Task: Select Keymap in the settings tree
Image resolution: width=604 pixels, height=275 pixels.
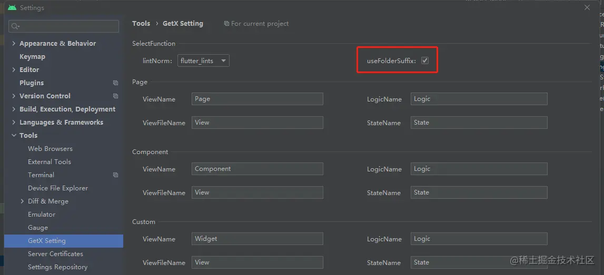Action: (x=32, y=57)
